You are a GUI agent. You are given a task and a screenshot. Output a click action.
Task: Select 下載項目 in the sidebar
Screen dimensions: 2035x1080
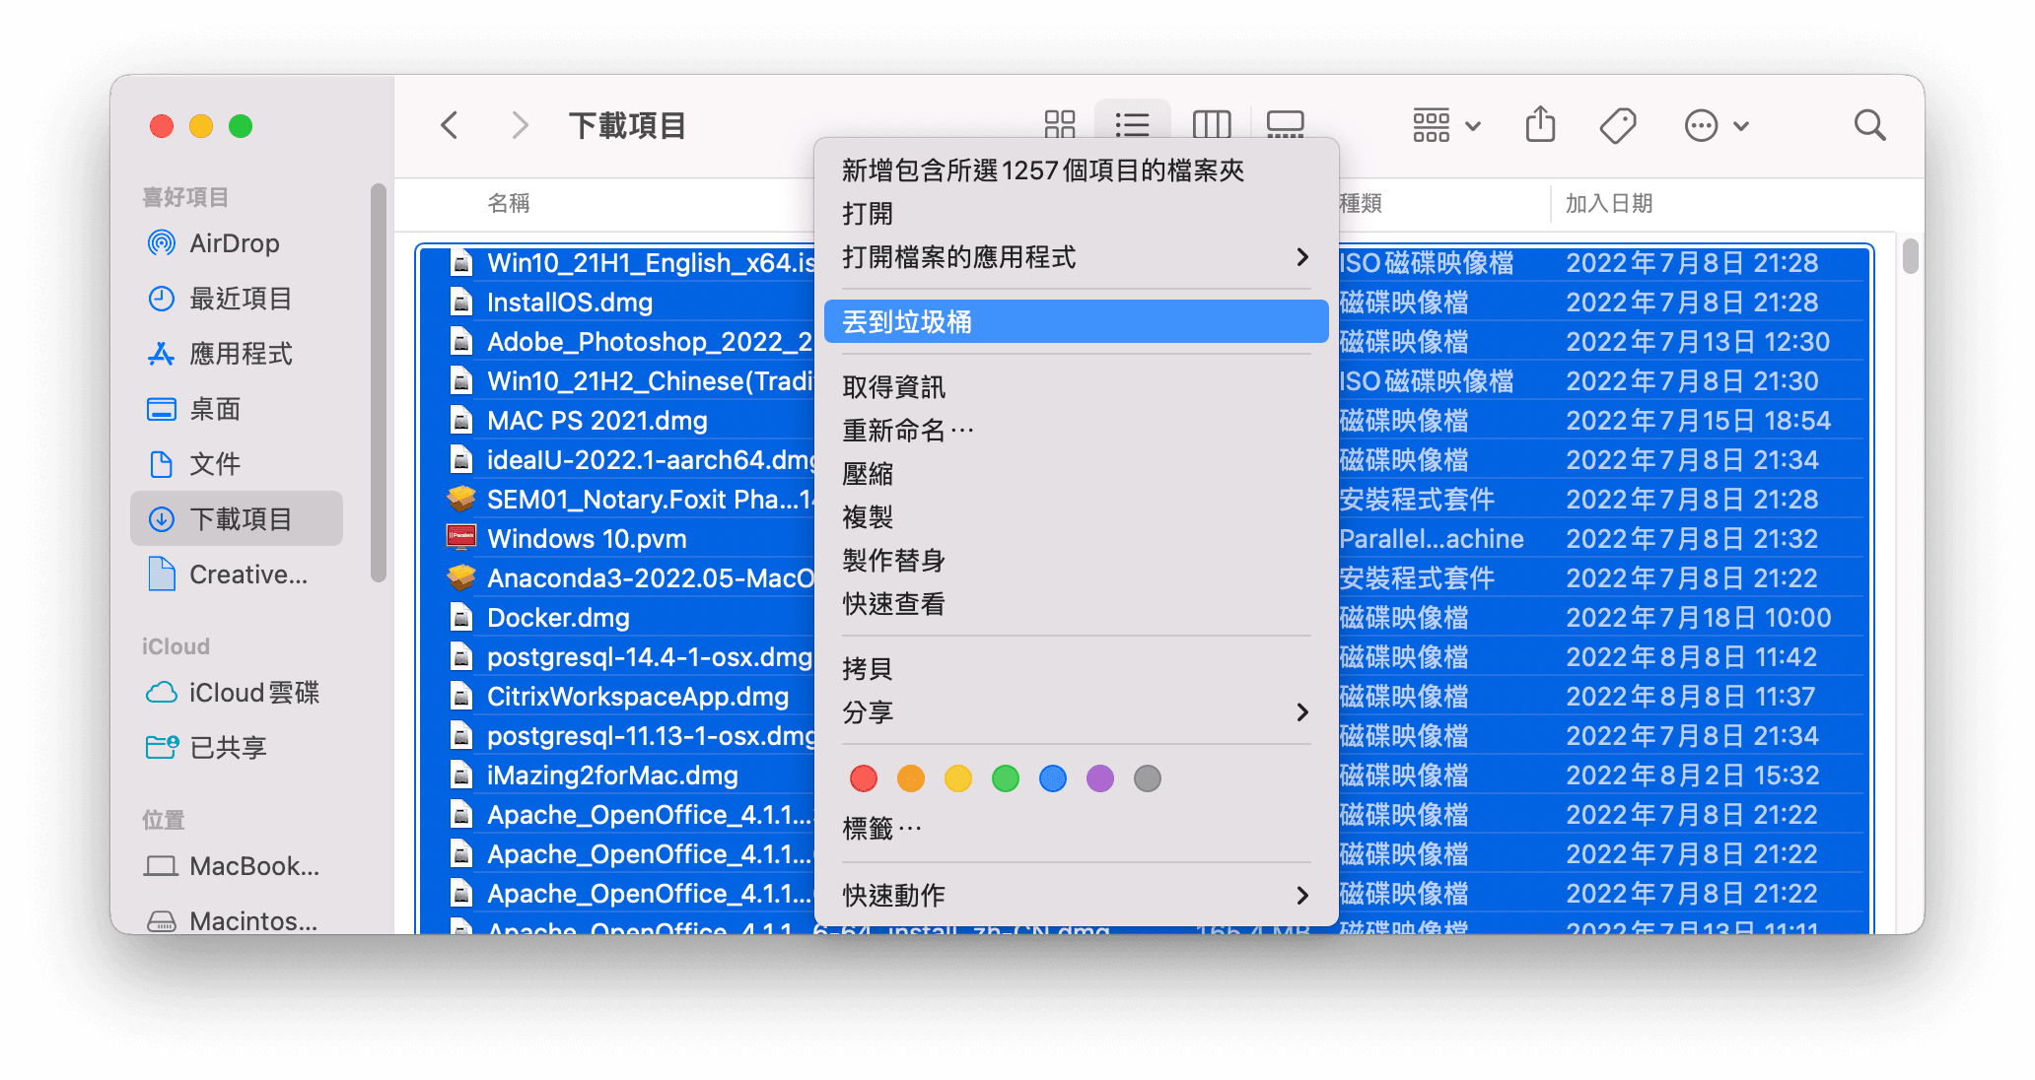pos(237,519)
